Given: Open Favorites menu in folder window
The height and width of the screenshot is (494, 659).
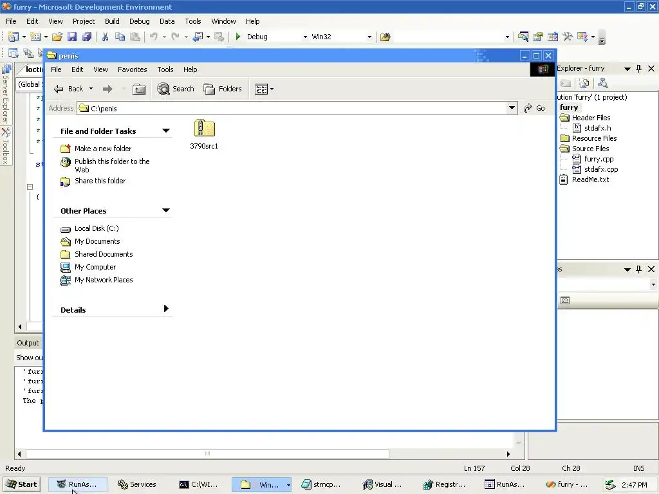Looking at the screenshot, I should click(x=133, y=69).
